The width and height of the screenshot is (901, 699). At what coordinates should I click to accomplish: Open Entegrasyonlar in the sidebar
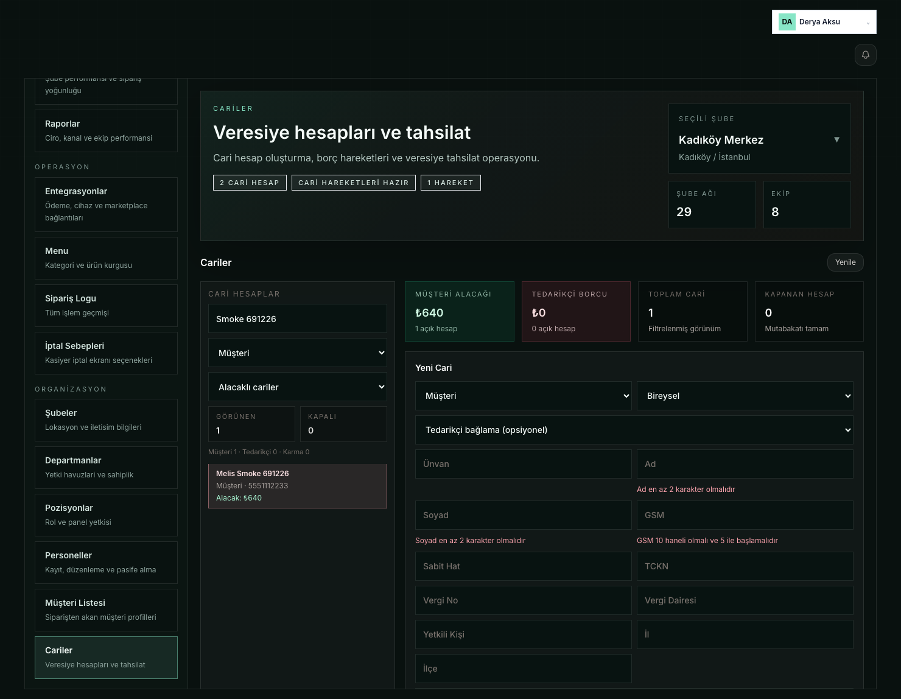(106, 205)
